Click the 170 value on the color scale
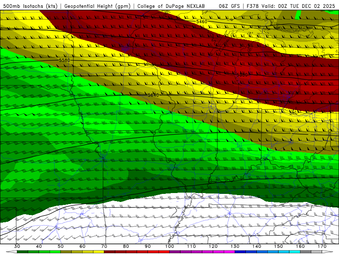 [x=322, y=246]
